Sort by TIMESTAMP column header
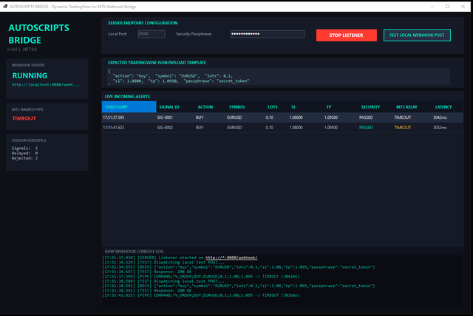 (129, 107)
